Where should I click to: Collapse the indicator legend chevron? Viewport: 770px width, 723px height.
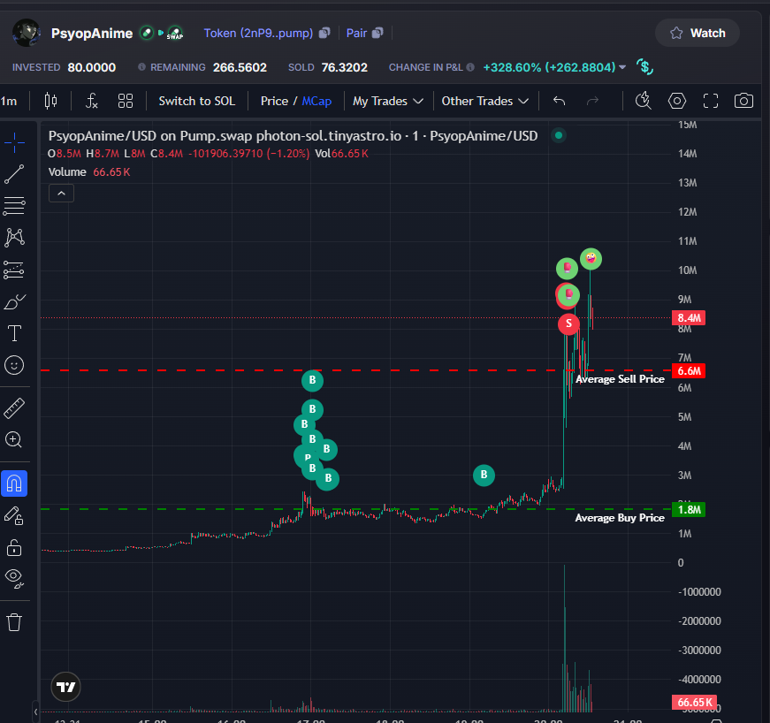click(x=61, y=194)
